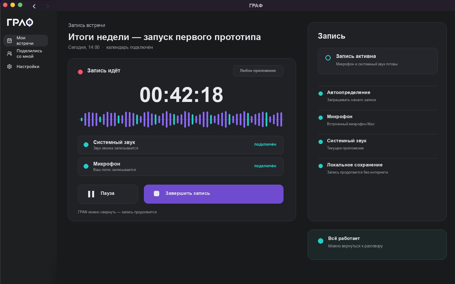Screen dimensions: 455x284
Task: Click the people icon for Поделились со мной
Action: 9,54
